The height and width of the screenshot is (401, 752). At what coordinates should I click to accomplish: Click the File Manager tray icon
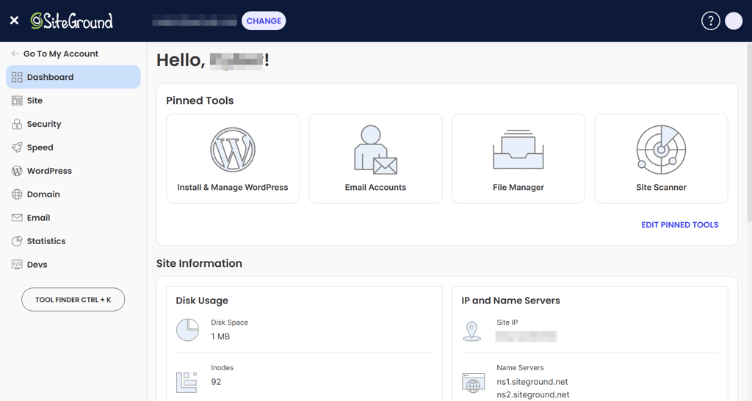click(518, 150)
